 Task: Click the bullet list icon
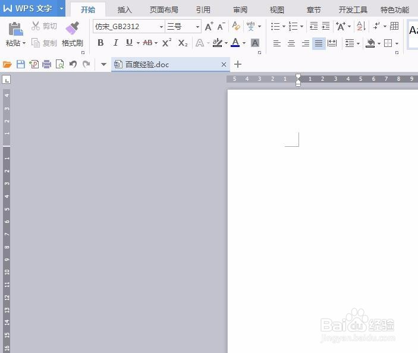tap(275, 26)
